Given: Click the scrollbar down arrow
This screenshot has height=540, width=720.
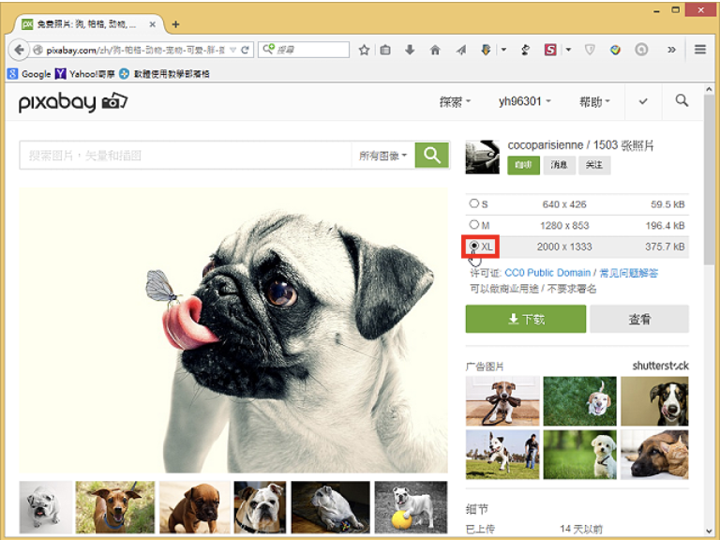Looking at the screenshot, I should (709, 531).
